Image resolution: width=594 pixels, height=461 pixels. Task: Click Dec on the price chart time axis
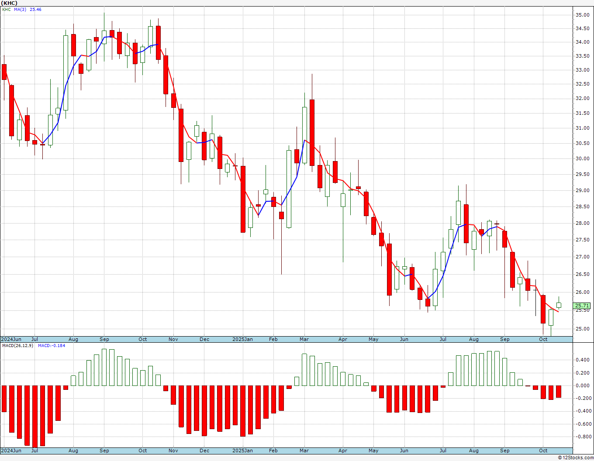click(204, 339)
